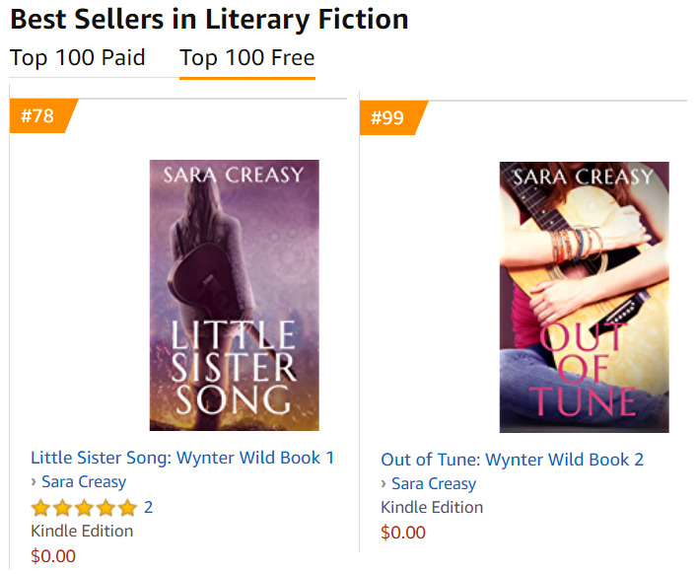Open the Little Sister Song cover image

coord(234,295)
